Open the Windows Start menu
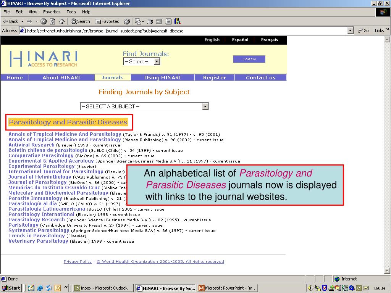The width and height of the screenshot is (391, 293). (x=11, y=288)
